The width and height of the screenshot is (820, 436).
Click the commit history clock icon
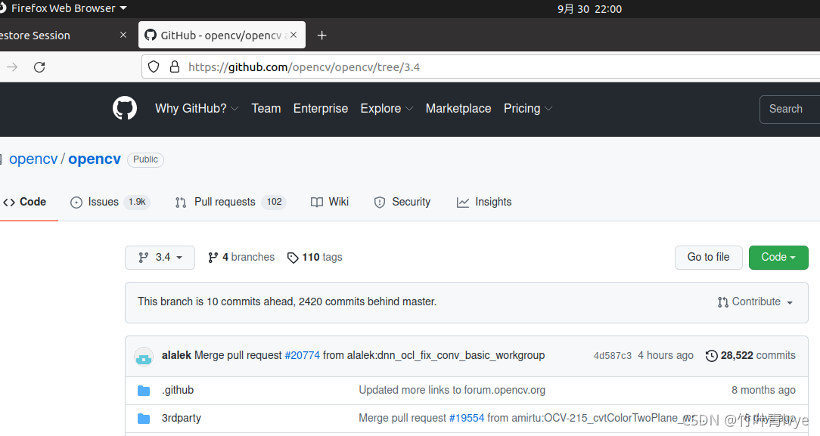coord(711,356)
